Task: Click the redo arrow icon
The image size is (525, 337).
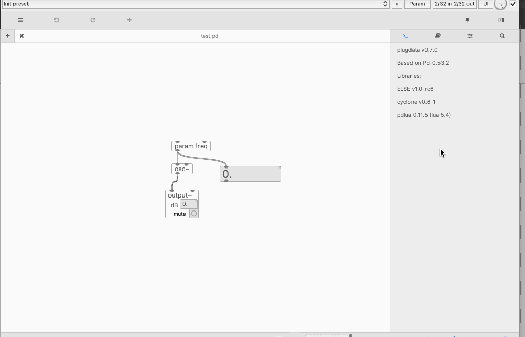Action: pos(93,20)
